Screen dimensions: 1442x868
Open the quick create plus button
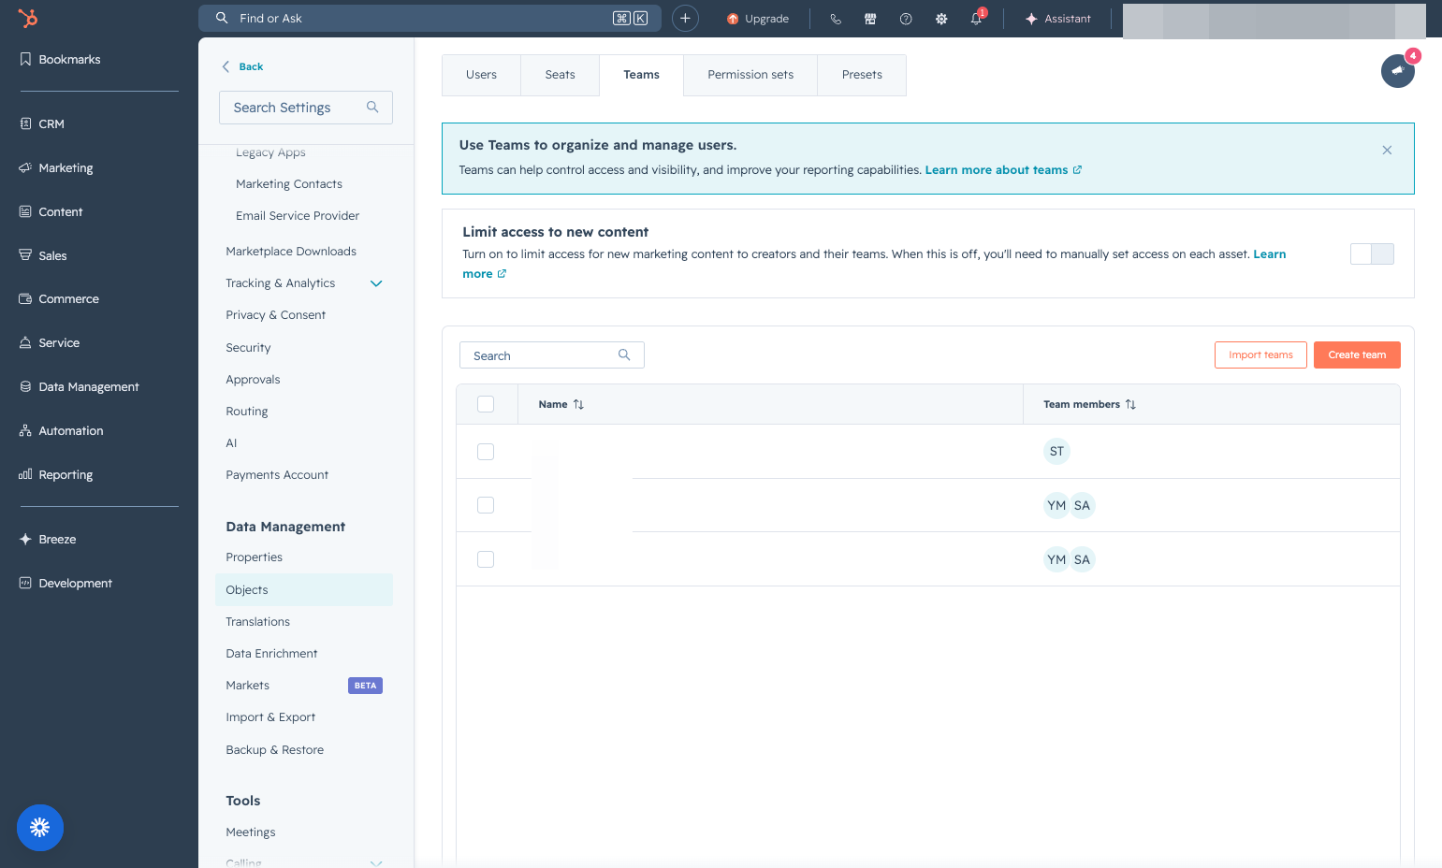(x=685, y=18)
